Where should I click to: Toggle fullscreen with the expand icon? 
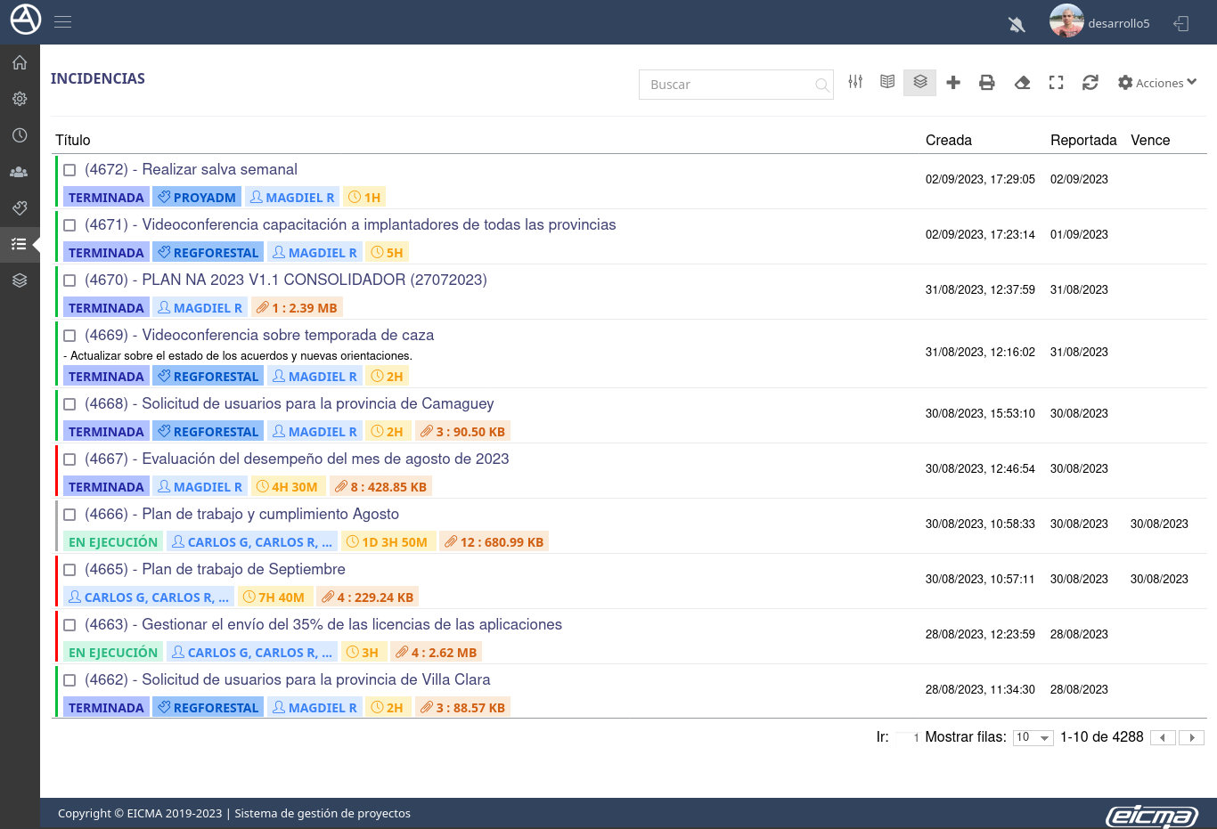1056,83
